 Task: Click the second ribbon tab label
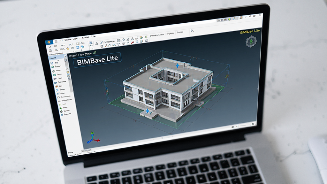point(85,38)
